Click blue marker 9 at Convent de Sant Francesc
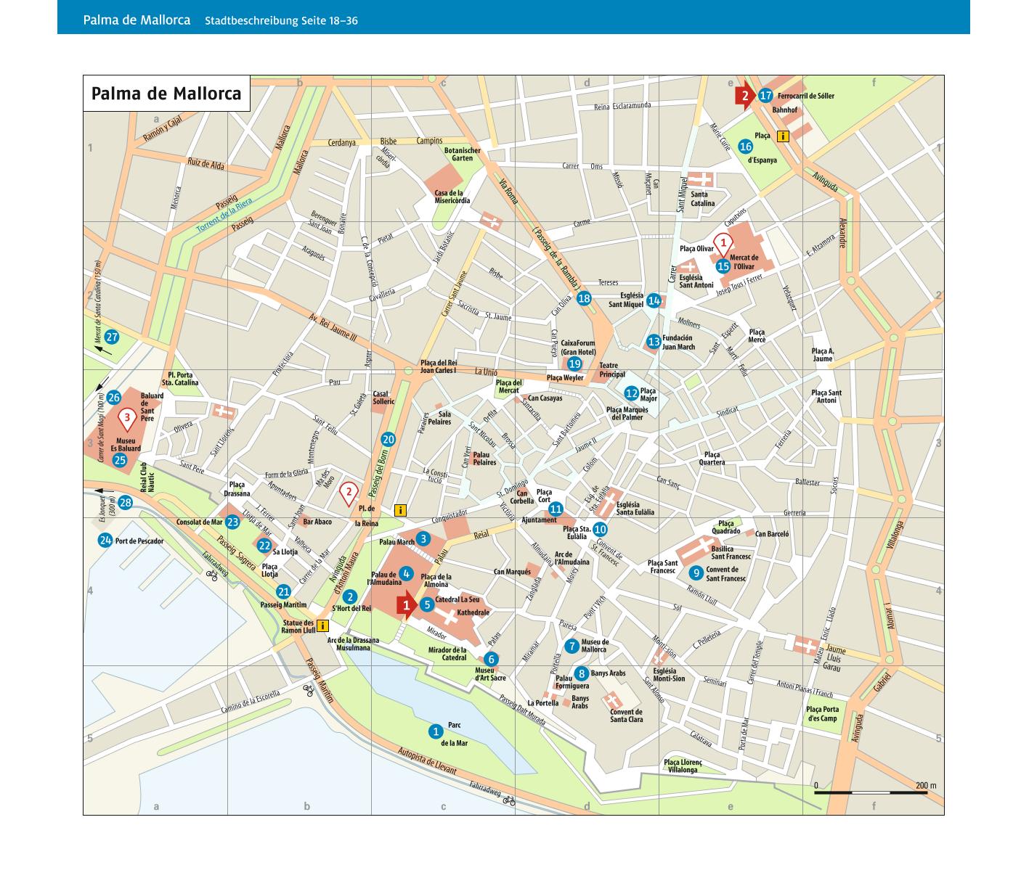Image resolution: width=1029 pixels, height=878 pixels. (696, 573)
